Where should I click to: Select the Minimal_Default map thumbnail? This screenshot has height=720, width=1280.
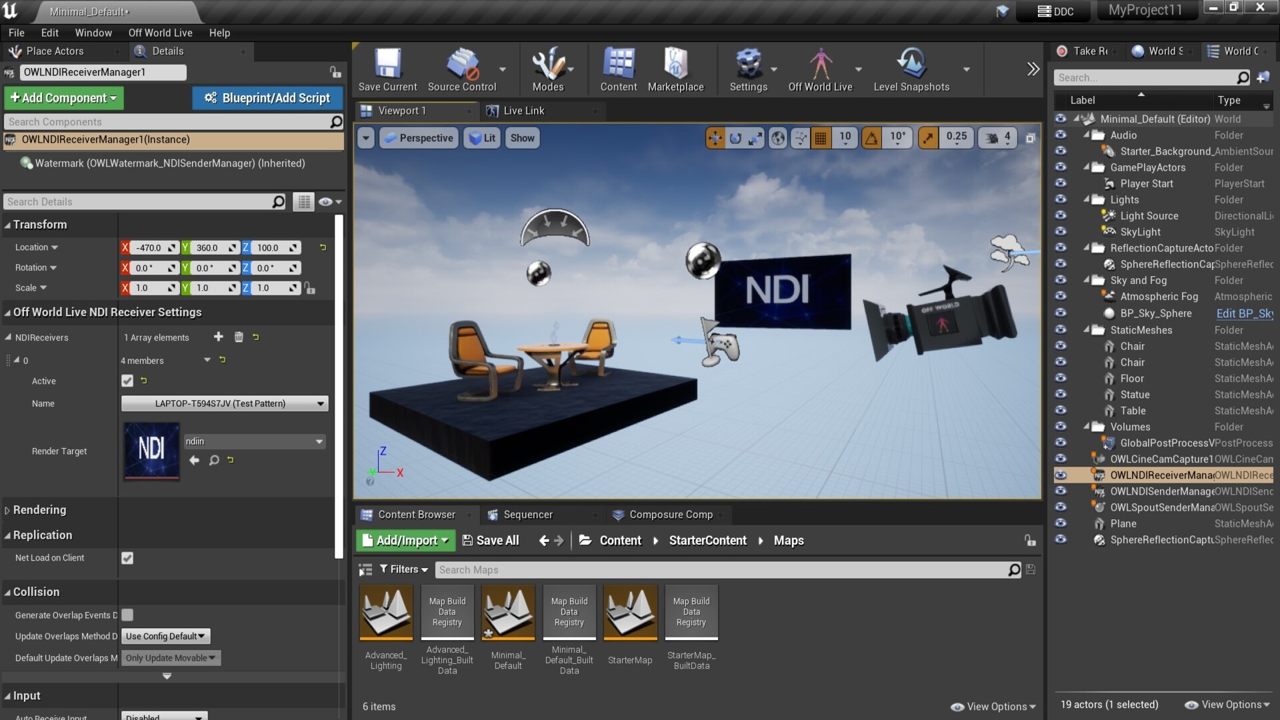[507, 612]
